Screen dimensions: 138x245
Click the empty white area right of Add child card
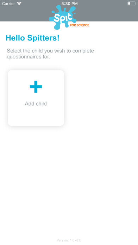pos(101,98)
